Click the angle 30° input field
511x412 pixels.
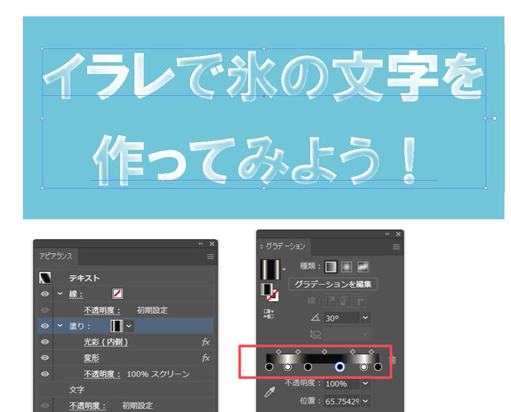click(x=341, y=318)
